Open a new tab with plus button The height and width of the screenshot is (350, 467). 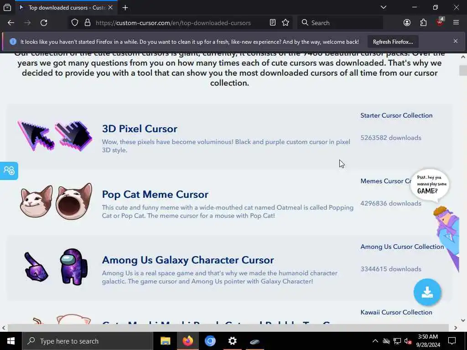click(x=125, y=7)
